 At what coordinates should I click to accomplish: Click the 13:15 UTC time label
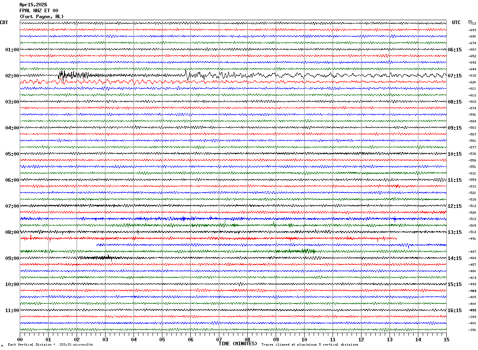[455, 232]
